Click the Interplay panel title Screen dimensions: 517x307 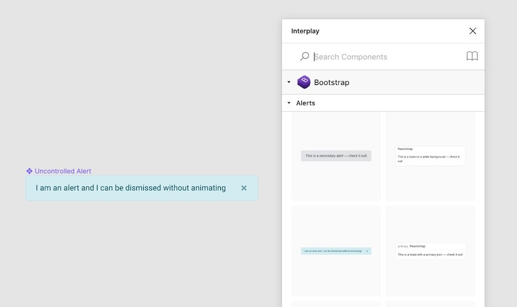pos(305,31)
